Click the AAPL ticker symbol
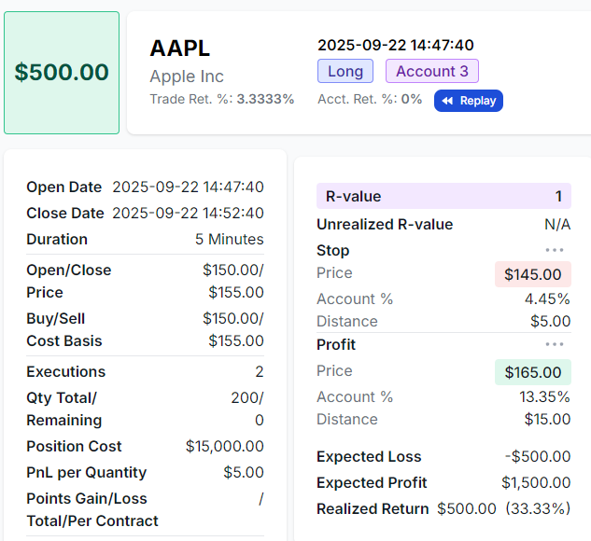This screenshot has height=541, width=591. [x=180, y=49]
